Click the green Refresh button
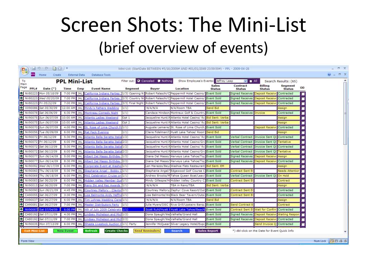 point(91,231)
